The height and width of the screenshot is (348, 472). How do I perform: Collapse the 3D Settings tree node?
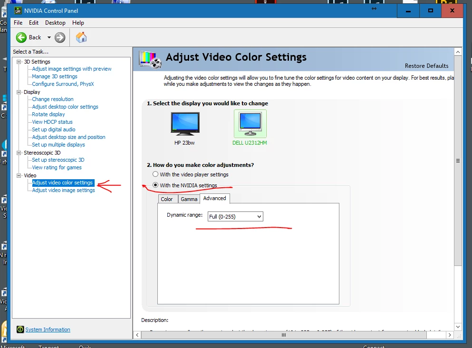[x=19, y=62]
